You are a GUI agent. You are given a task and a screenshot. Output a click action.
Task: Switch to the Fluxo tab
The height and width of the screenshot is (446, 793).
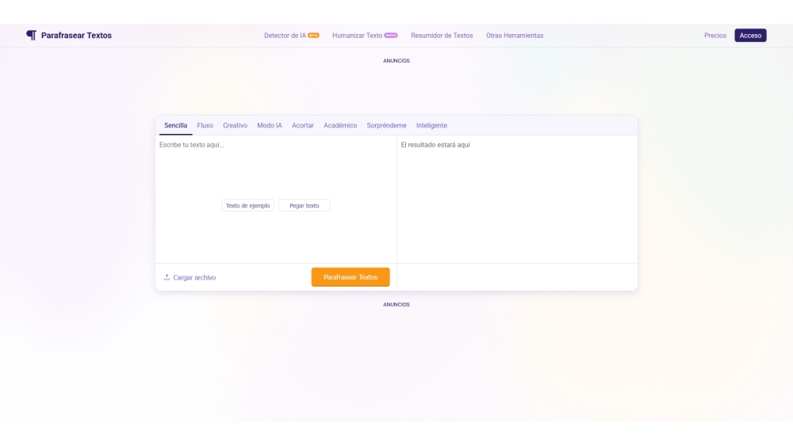205,125
